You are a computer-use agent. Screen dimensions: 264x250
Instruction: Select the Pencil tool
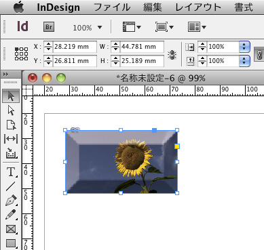point(11,215)
